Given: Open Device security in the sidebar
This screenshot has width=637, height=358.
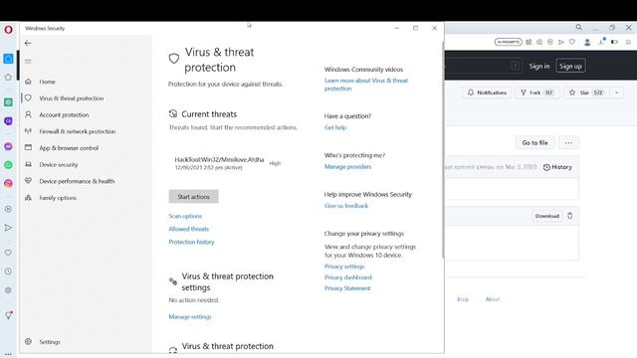Looking at the screenshot, I should tap(59, 165).
